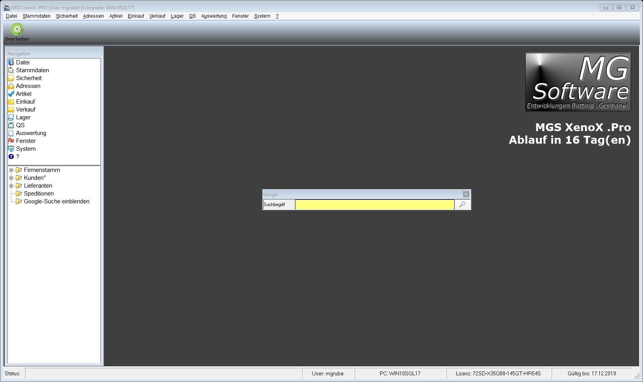Viewport: 643px width, 382px height.
Task: Click the Bearbeiten gear icon in toolbar
Action: (x=17, y=29)
